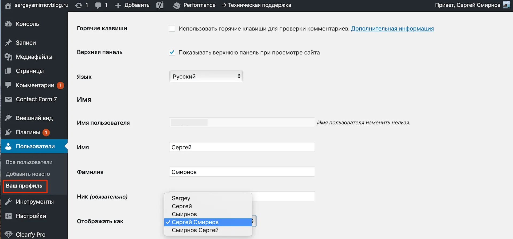Open Ваш профиль in the sidebar
The image size is (513, 239).
click(x=24, y=186)
